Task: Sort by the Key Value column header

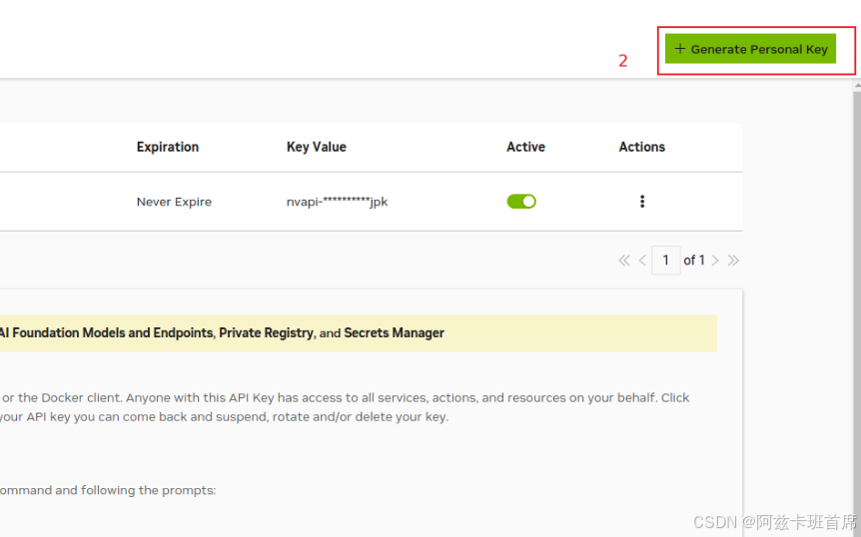Action: pyautogui.click(x=317, y=147)
